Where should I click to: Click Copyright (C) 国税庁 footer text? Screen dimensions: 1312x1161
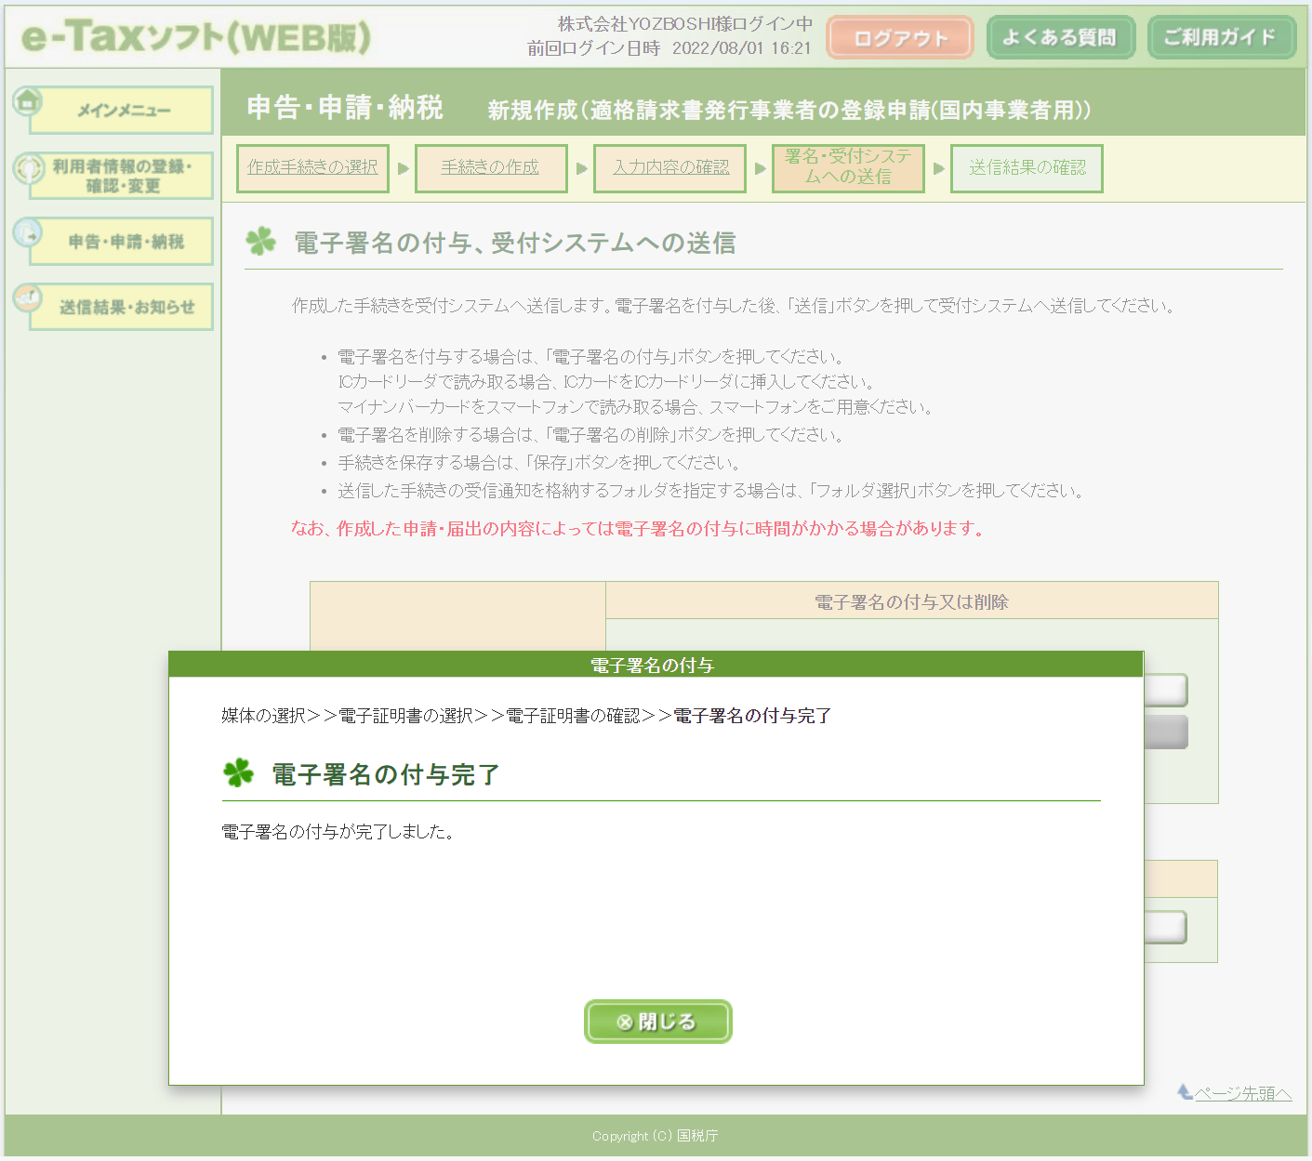[656, 1136]
